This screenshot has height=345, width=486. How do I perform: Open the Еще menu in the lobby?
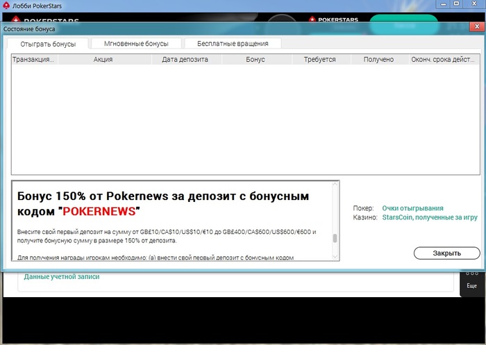click(x=471, y=282)
